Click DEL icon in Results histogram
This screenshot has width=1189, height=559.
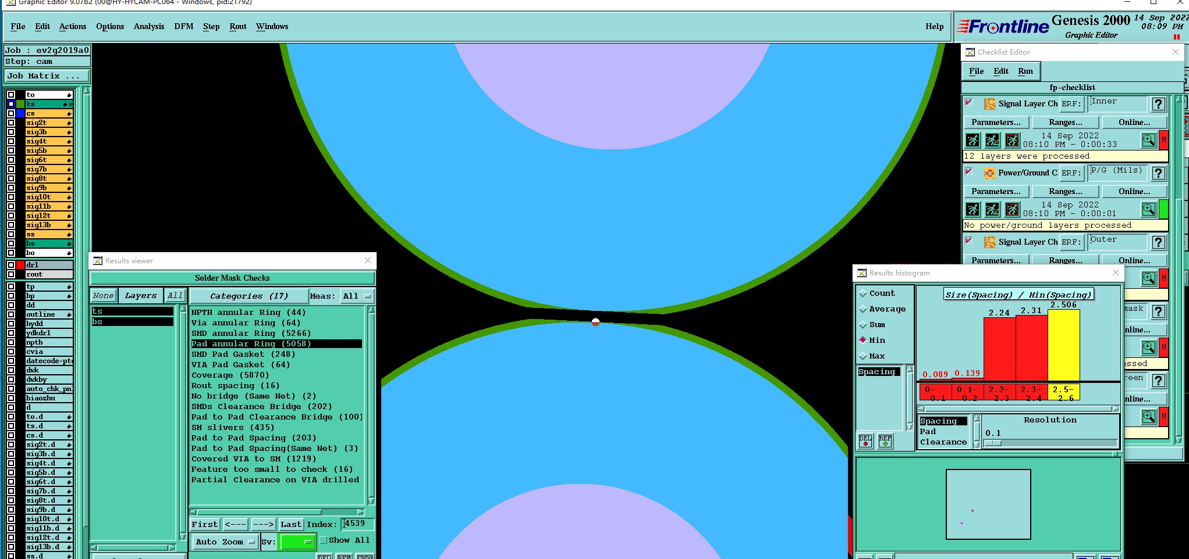865,441
